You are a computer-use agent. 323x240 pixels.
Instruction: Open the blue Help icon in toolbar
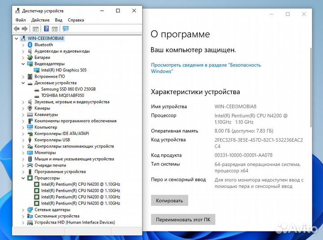coord(47,29)
